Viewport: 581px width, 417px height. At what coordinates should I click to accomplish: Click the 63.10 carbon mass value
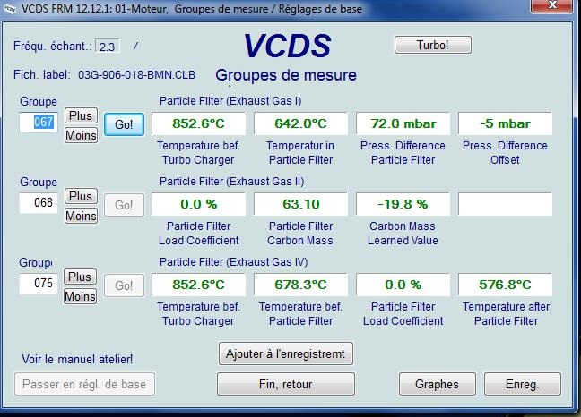(300, 204)
